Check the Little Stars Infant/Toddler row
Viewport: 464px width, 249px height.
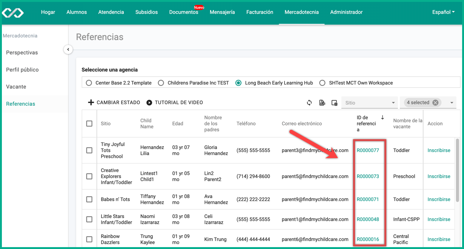pos(89,219)
